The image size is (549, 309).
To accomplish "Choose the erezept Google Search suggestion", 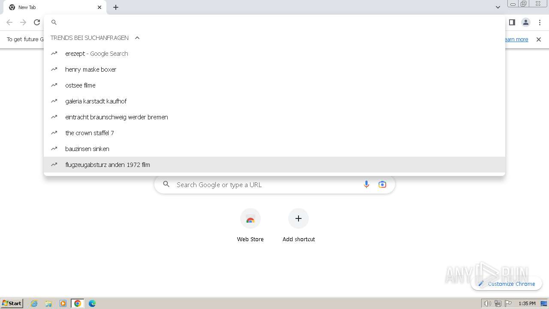I will 274,54.
